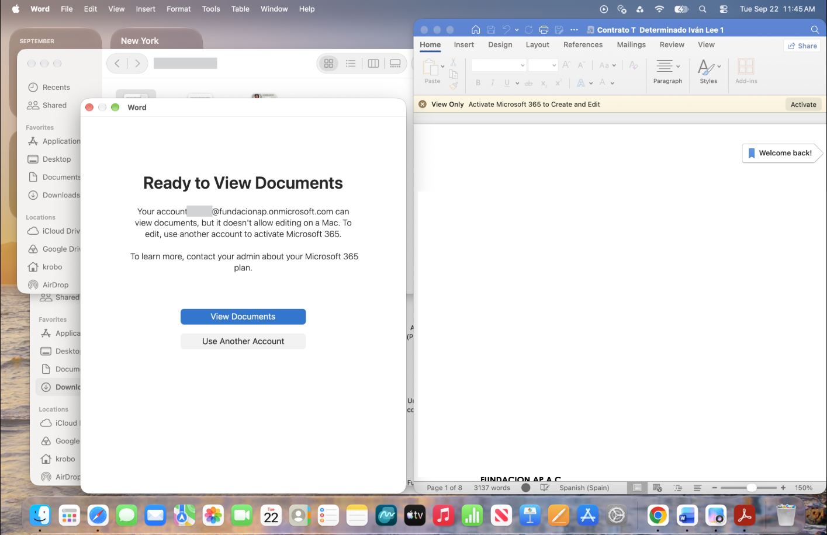Click the Activate button in the yellow banner
Viewport: 827px width, 535px height.
coord(804,105)
